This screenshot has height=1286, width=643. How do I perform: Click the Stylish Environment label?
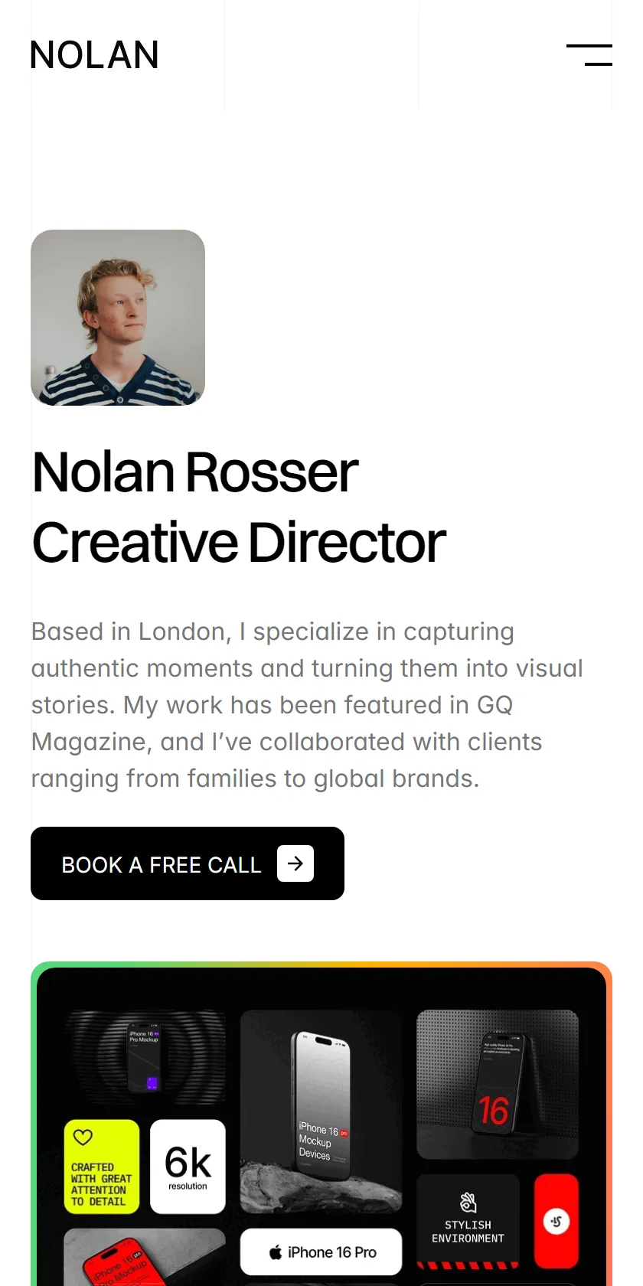click(x=468, y=1232)
